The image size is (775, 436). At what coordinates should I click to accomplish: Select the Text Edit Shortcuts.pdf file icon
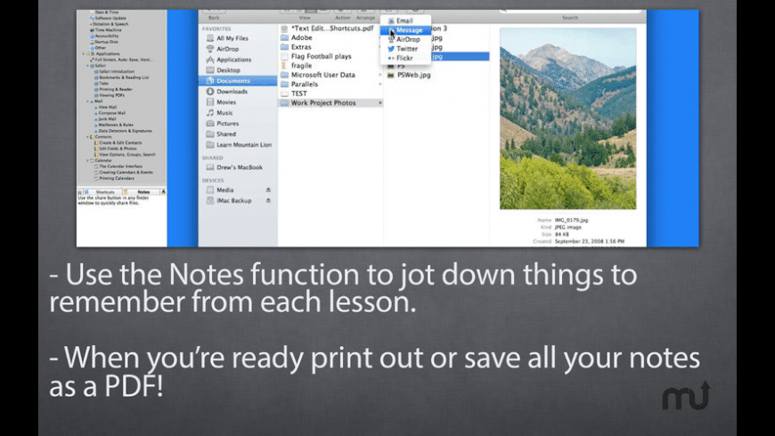[x=284, y=28]
